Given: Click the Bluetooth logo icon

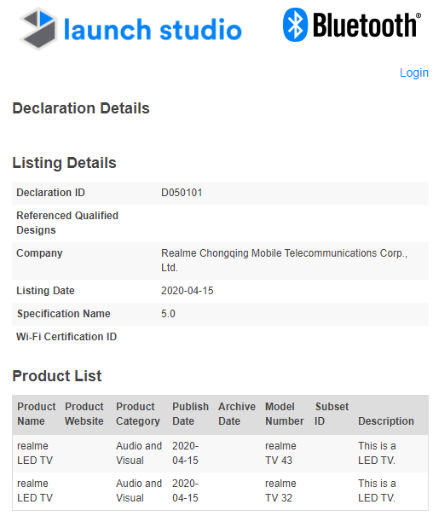Looking at the screenshot, I should click(x=295, y=25).
